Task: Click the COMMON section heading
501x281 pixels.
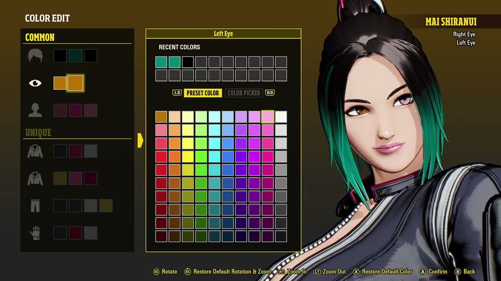Action: coord(40,37)
